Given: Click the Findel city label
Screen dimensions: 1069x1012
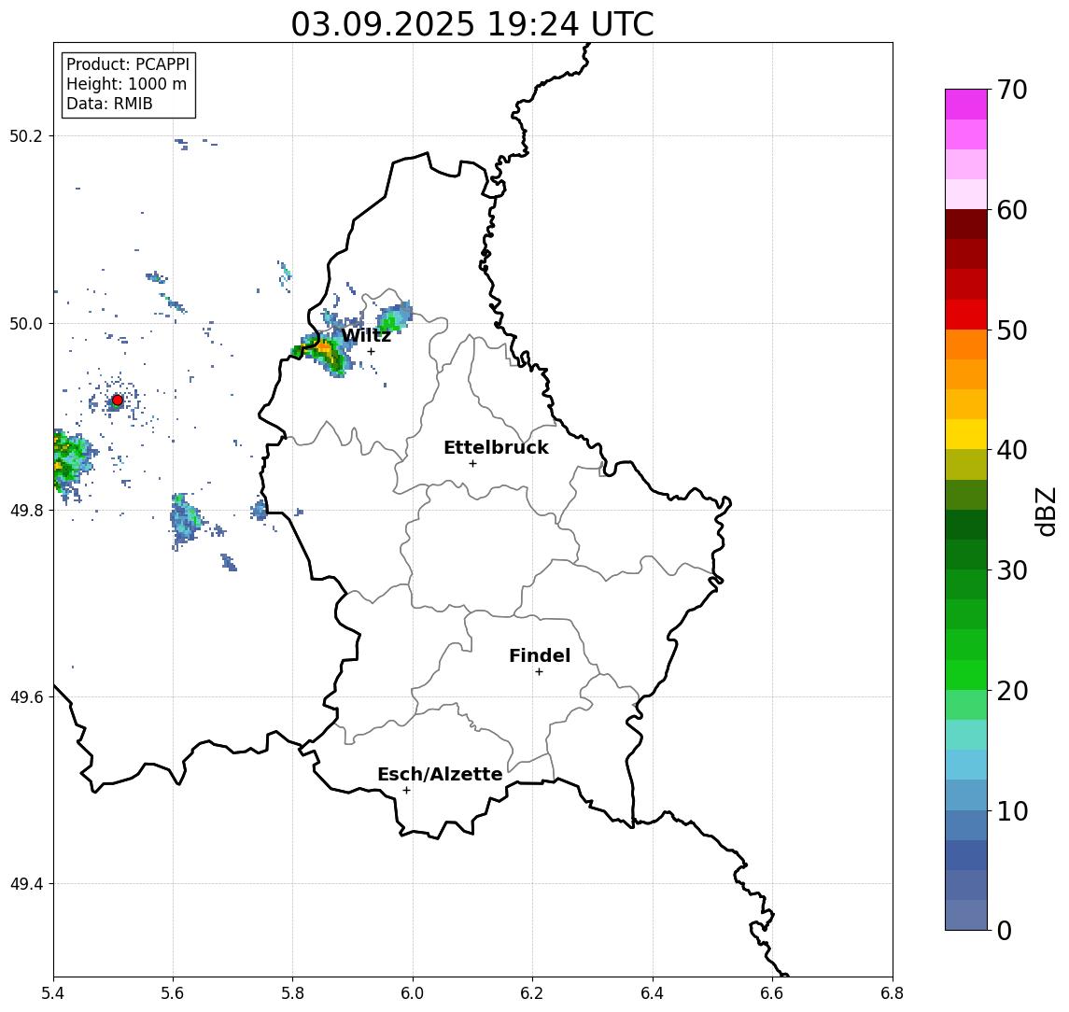Looking at the screenshot, I should click(x=540, y=655).
